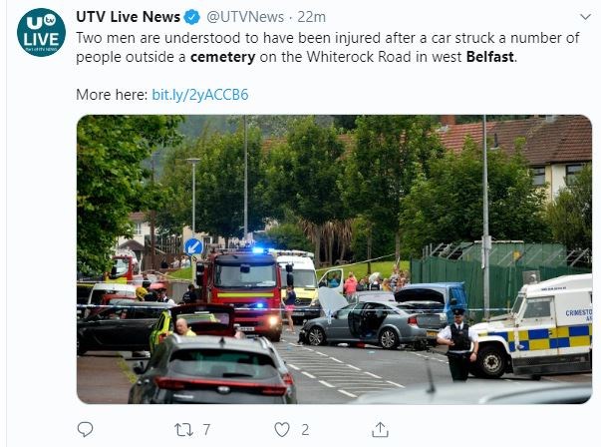
Task: Click the bold word cemetery
Action: click(x=222, y=57)
